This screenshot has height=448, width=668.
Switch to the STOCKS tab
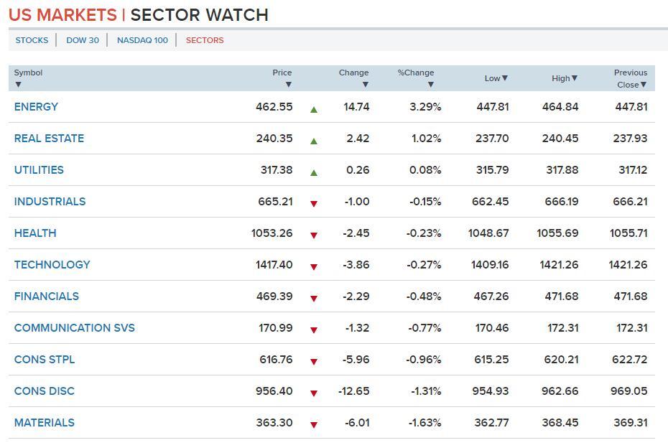click(32, 40)
